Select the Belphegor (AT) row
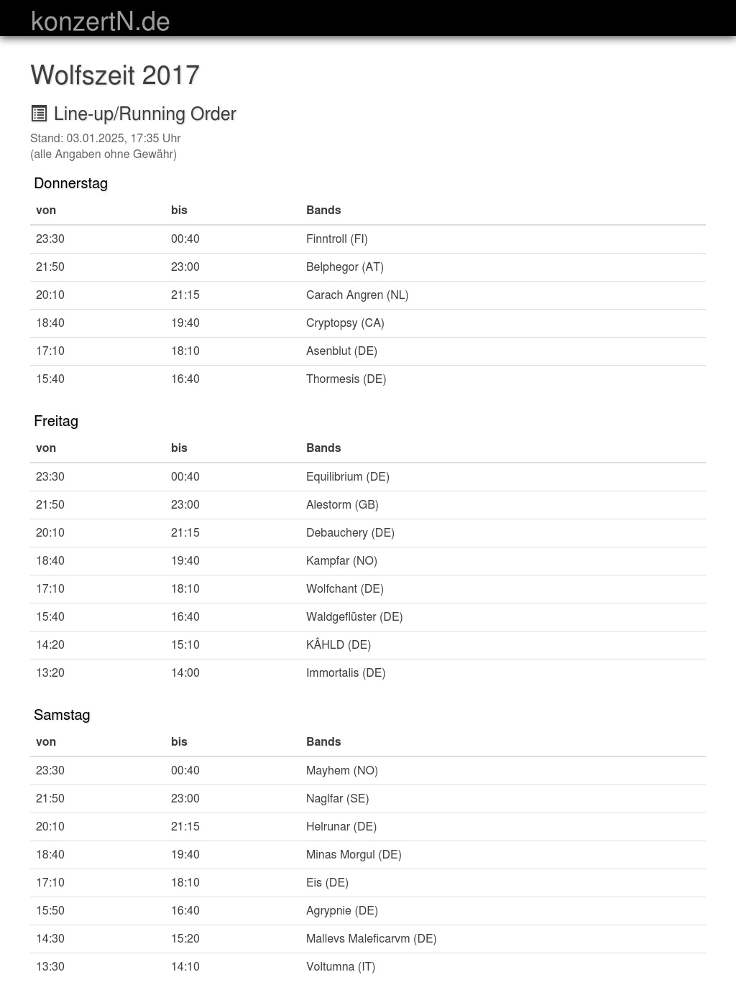Viewport: 736px width, 995px height. coord(344,267)
